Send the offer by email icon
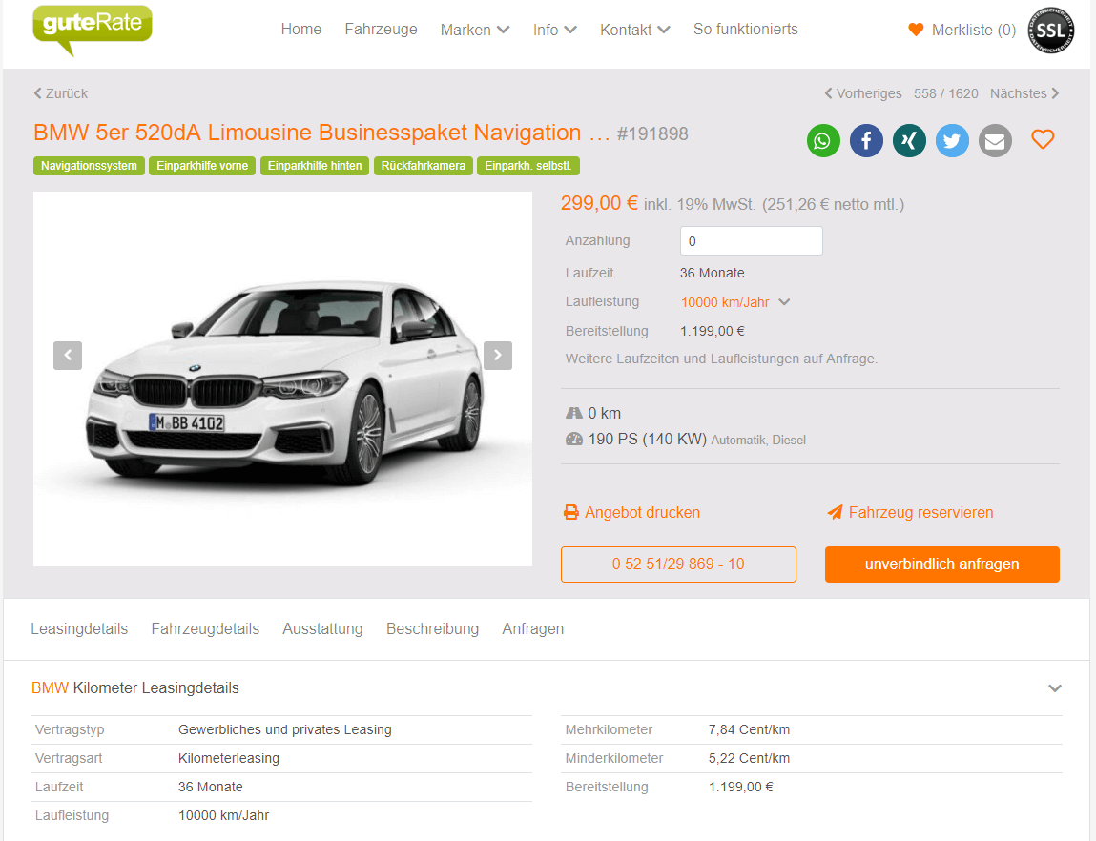This screenshot has height=841, width=1096. (995, 140)
